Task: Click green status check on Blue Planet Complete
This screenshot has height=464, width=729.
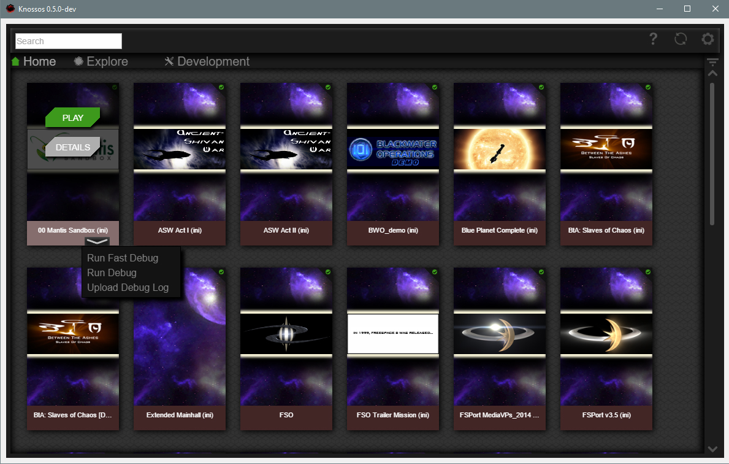Action: tap(541, 87)
